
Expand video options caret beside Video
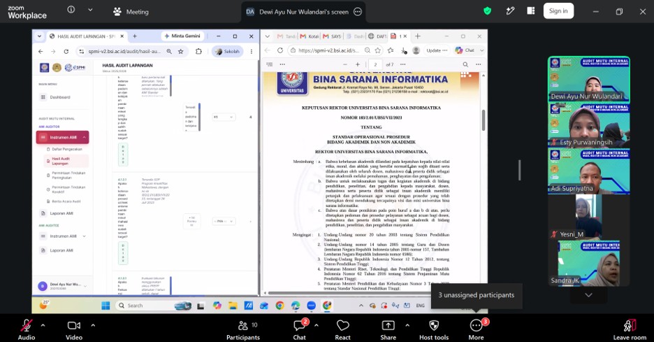point(93,325)
